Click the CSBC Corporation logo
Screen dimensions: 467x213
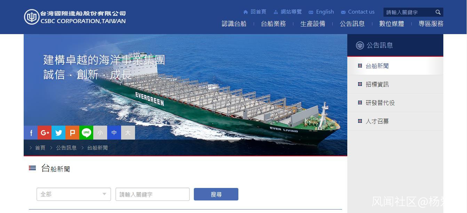coord(75,17)
